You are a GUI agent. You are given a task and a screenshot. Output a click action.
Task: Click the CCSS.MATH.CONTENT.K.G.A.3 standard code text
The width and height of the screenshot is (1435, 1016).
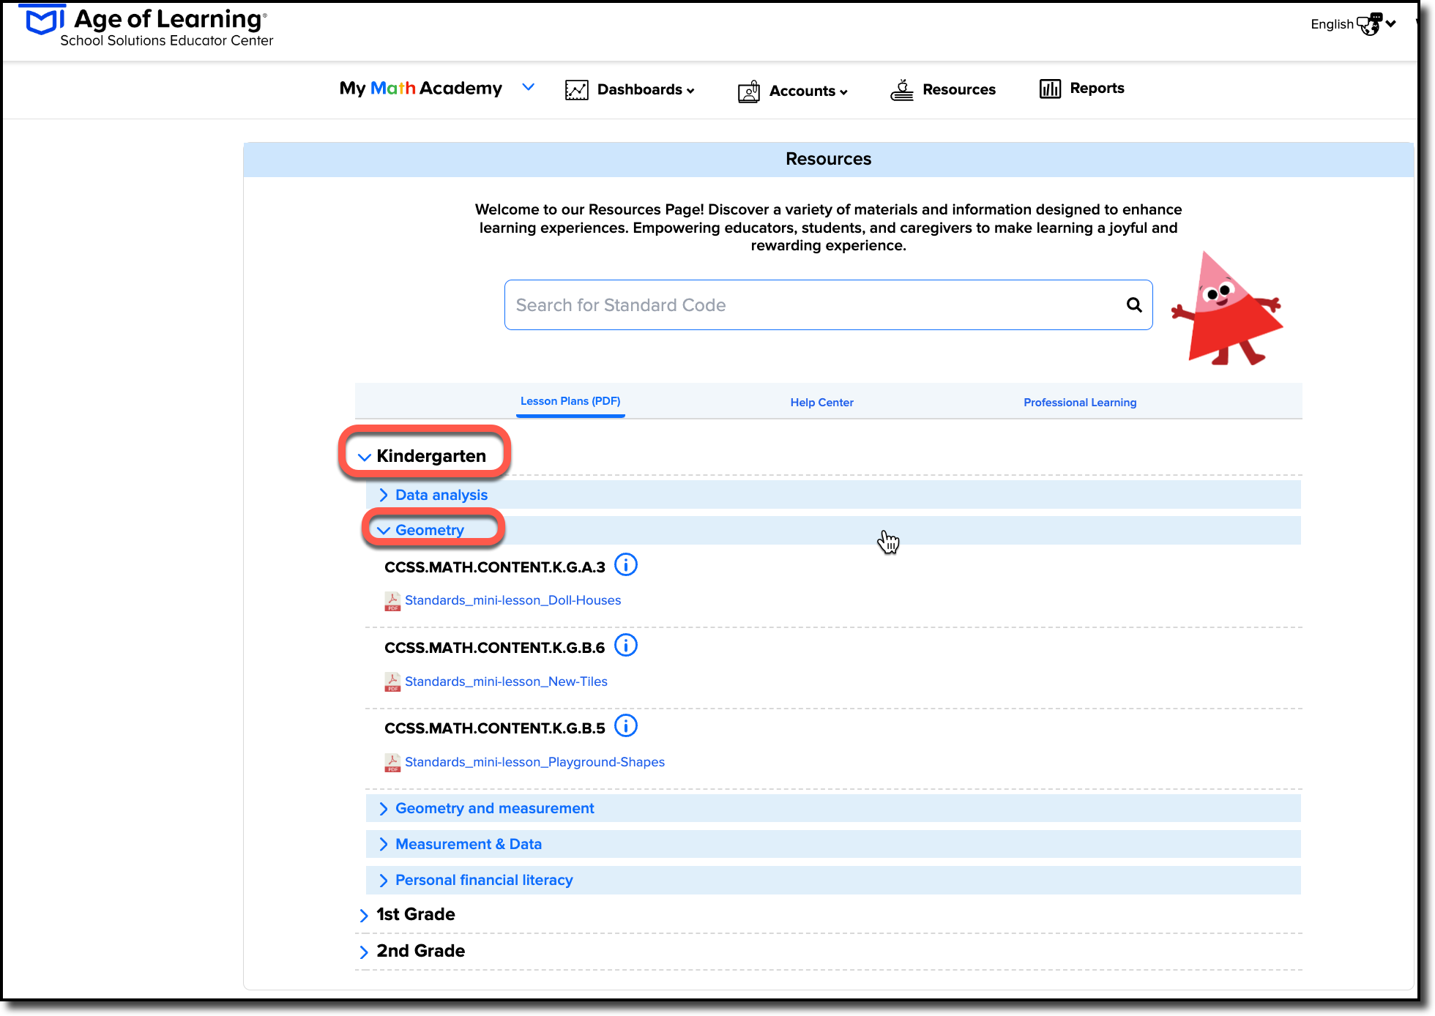tap(494, 567)
